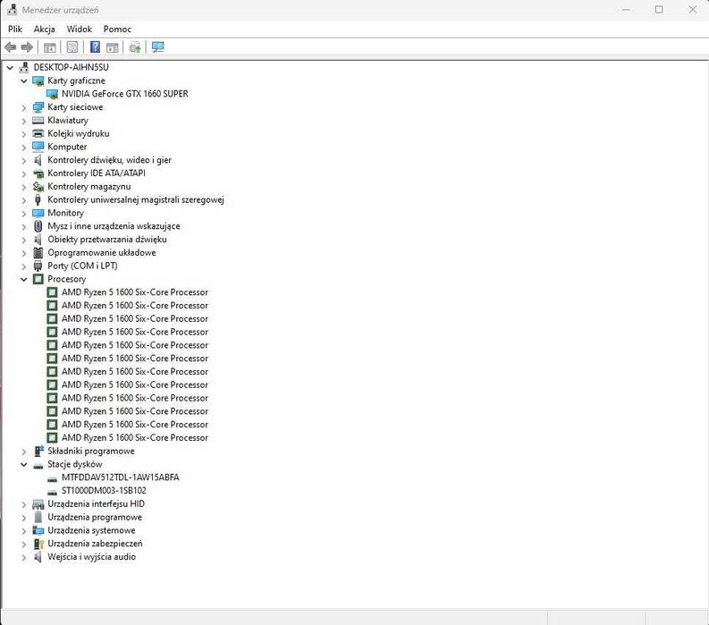709x625 pixels.
Task: Click the Procesory chip icon
Action: (38, 279)
